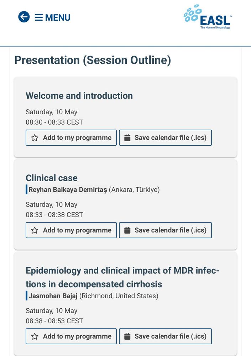Calendar icon in Epidemiology MDR infections card
The height and width of the screenshot is (356, 251).
click(127, 336)
